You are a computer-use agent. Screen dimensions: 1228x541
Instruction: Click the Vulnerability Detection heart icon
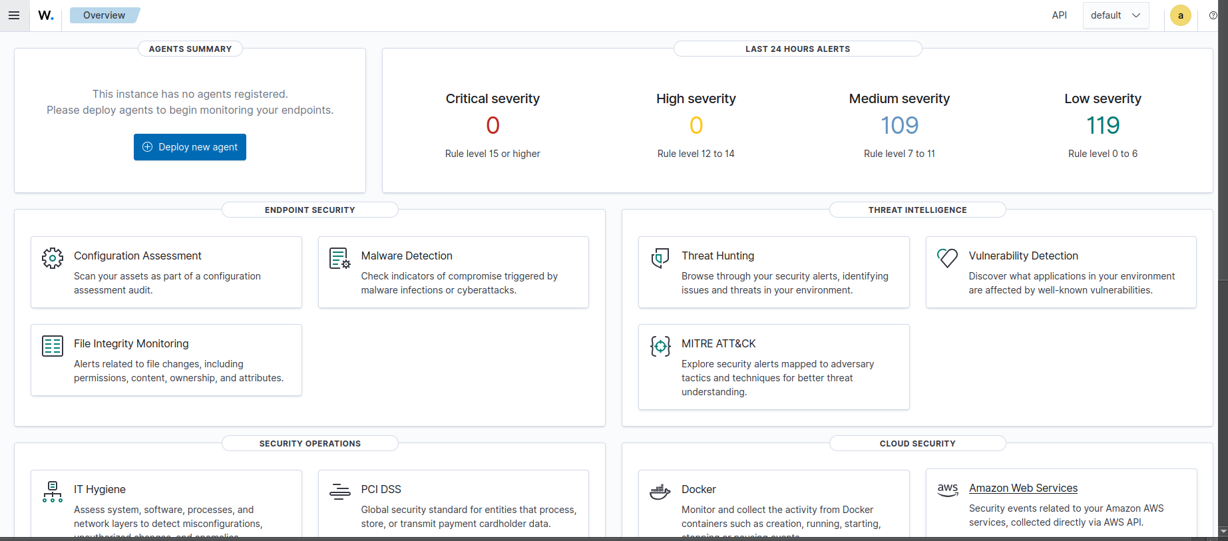coord(947,258)
